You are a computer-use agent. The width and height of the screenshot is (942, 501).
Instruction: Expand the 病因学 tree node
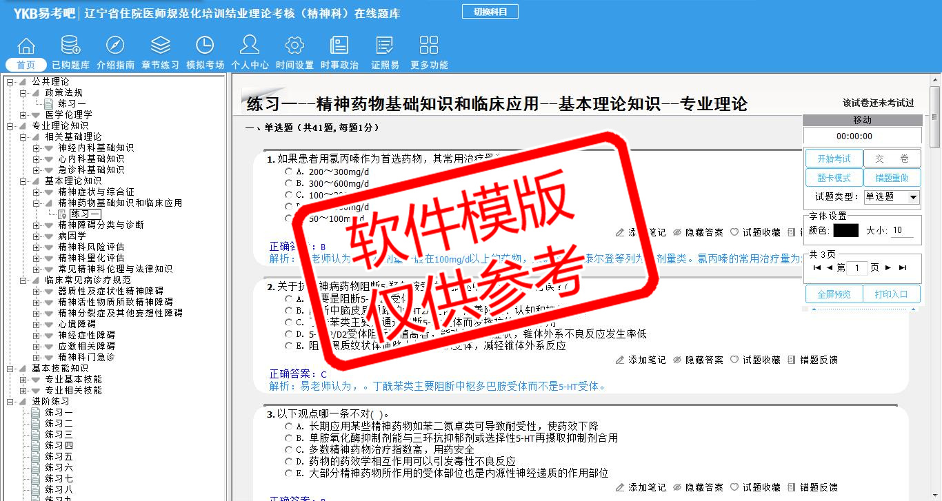37,236
